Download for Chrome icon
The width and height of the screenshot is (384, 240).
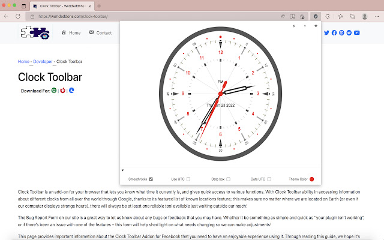click(54, 91)
